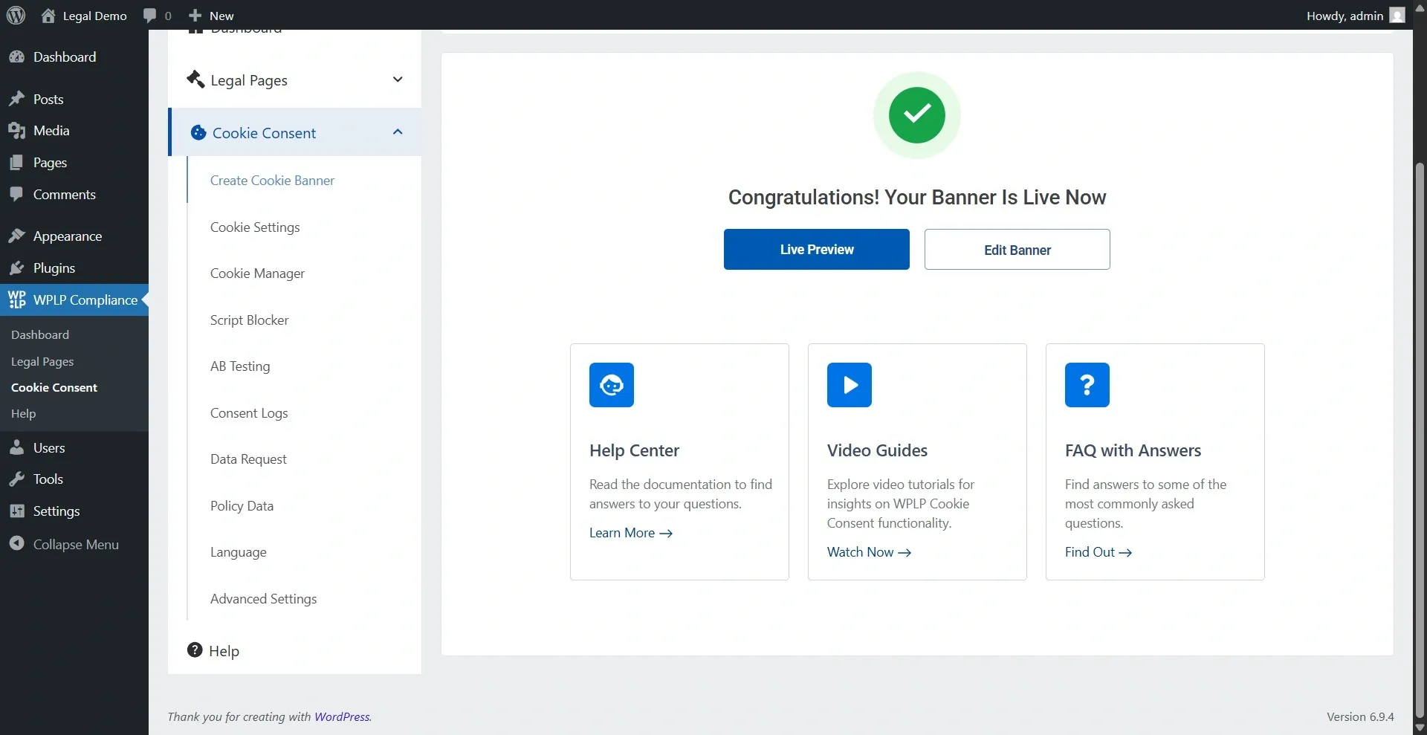Screen dimensions: 1427x735
Task: Click the scrollbar down arrow
Action: (1420, 728)
